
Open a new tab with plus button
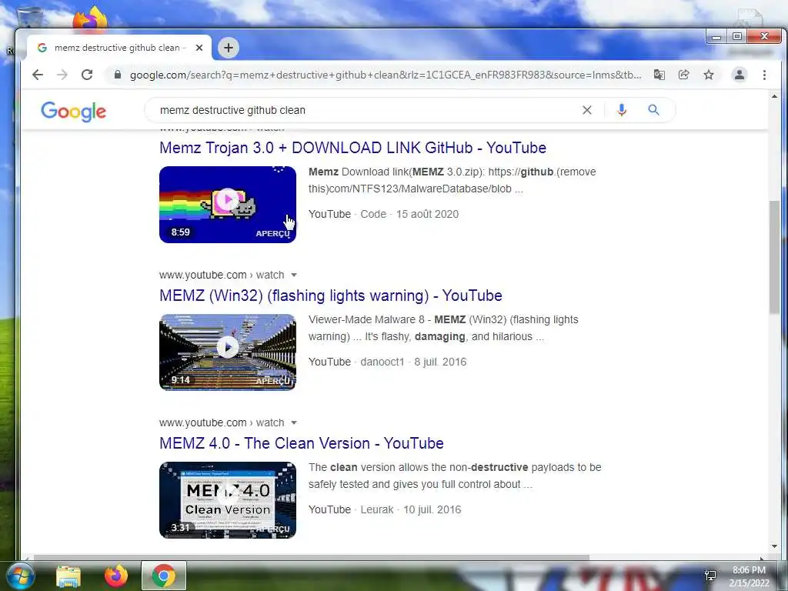click(228, 48)
